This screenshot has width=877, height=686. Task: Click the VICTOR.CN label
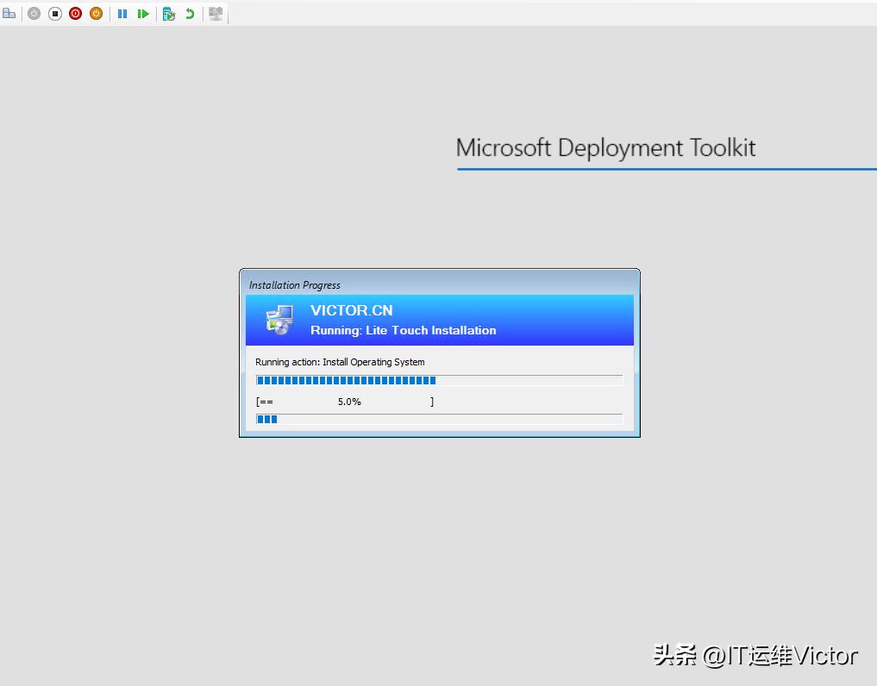[351, 310]
